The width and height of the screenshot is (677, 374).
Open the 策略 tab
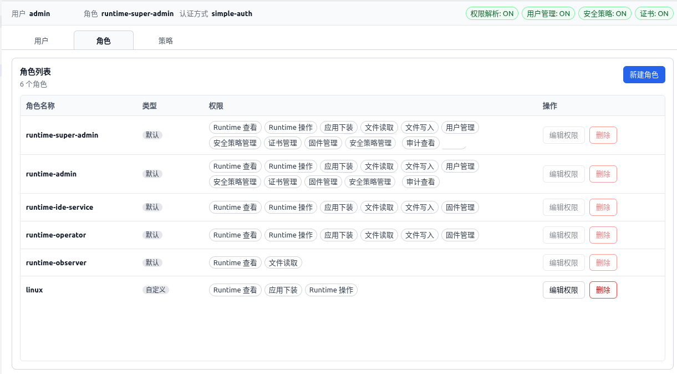(166, 41)
